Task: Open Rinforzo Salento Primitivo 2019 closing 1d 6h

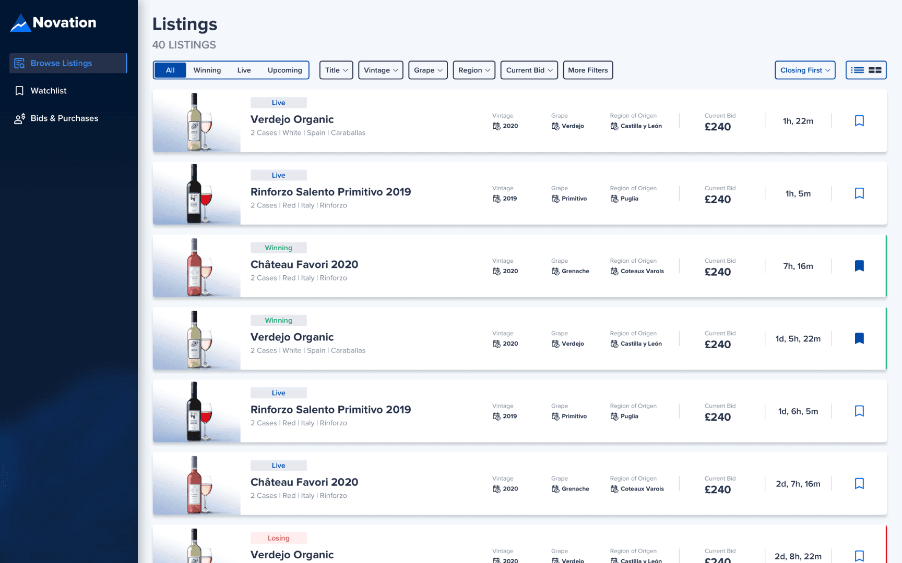Action: 330,410
